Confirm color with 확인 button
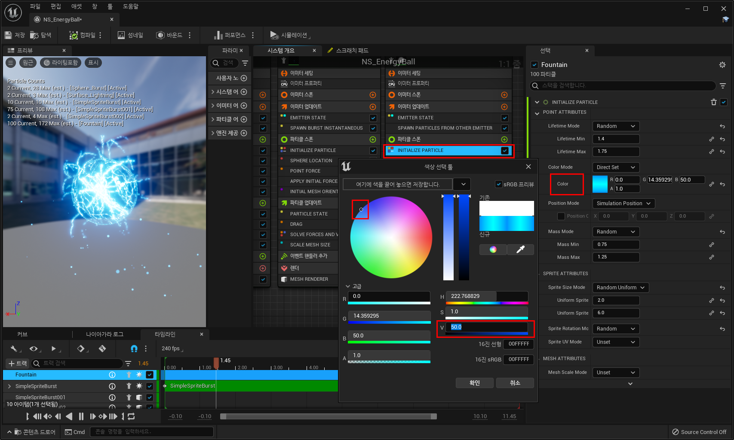Image resolution: width=734 pixels, height=440 pixels. tap(475, 383)
